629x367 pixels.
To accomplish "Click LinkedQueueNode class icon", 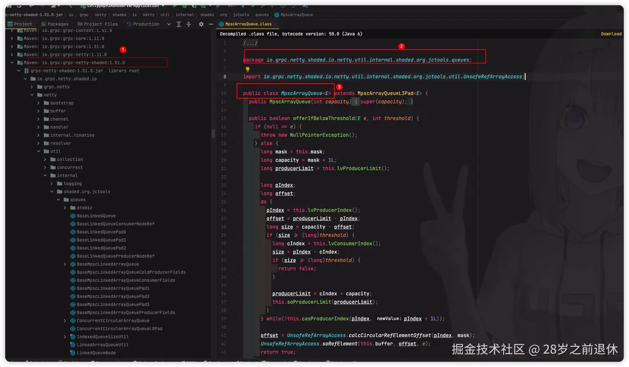I will (73, 353).
